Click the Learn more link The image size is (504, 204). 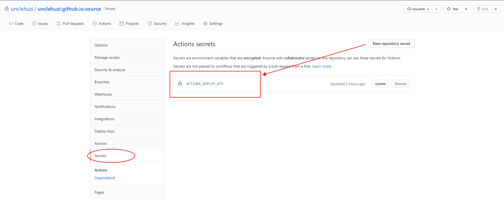[x=321, y=66]
